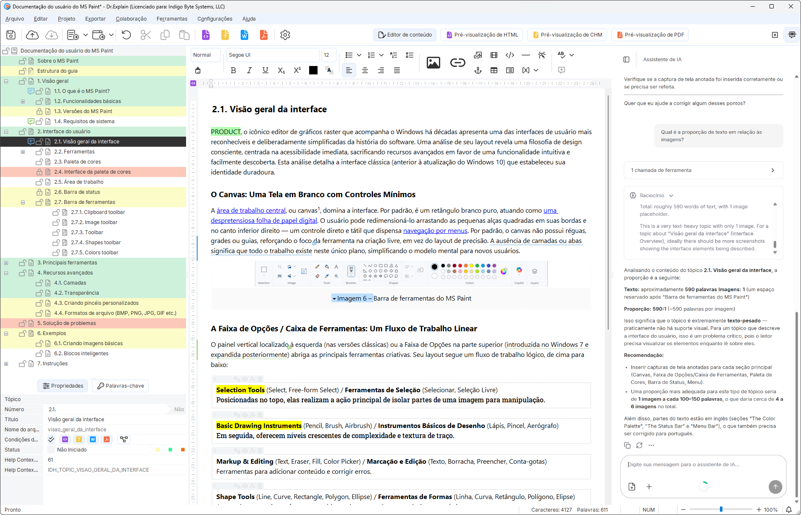Follow the 'área de trabalho central' link
801x515 pixels.
tap(251, 211)
